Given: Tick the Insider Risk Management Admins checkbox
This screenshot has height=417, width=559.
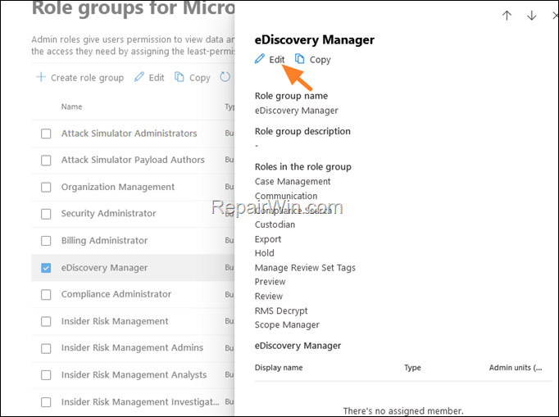Looking at the screenshot, I should (x=46, y=348).
